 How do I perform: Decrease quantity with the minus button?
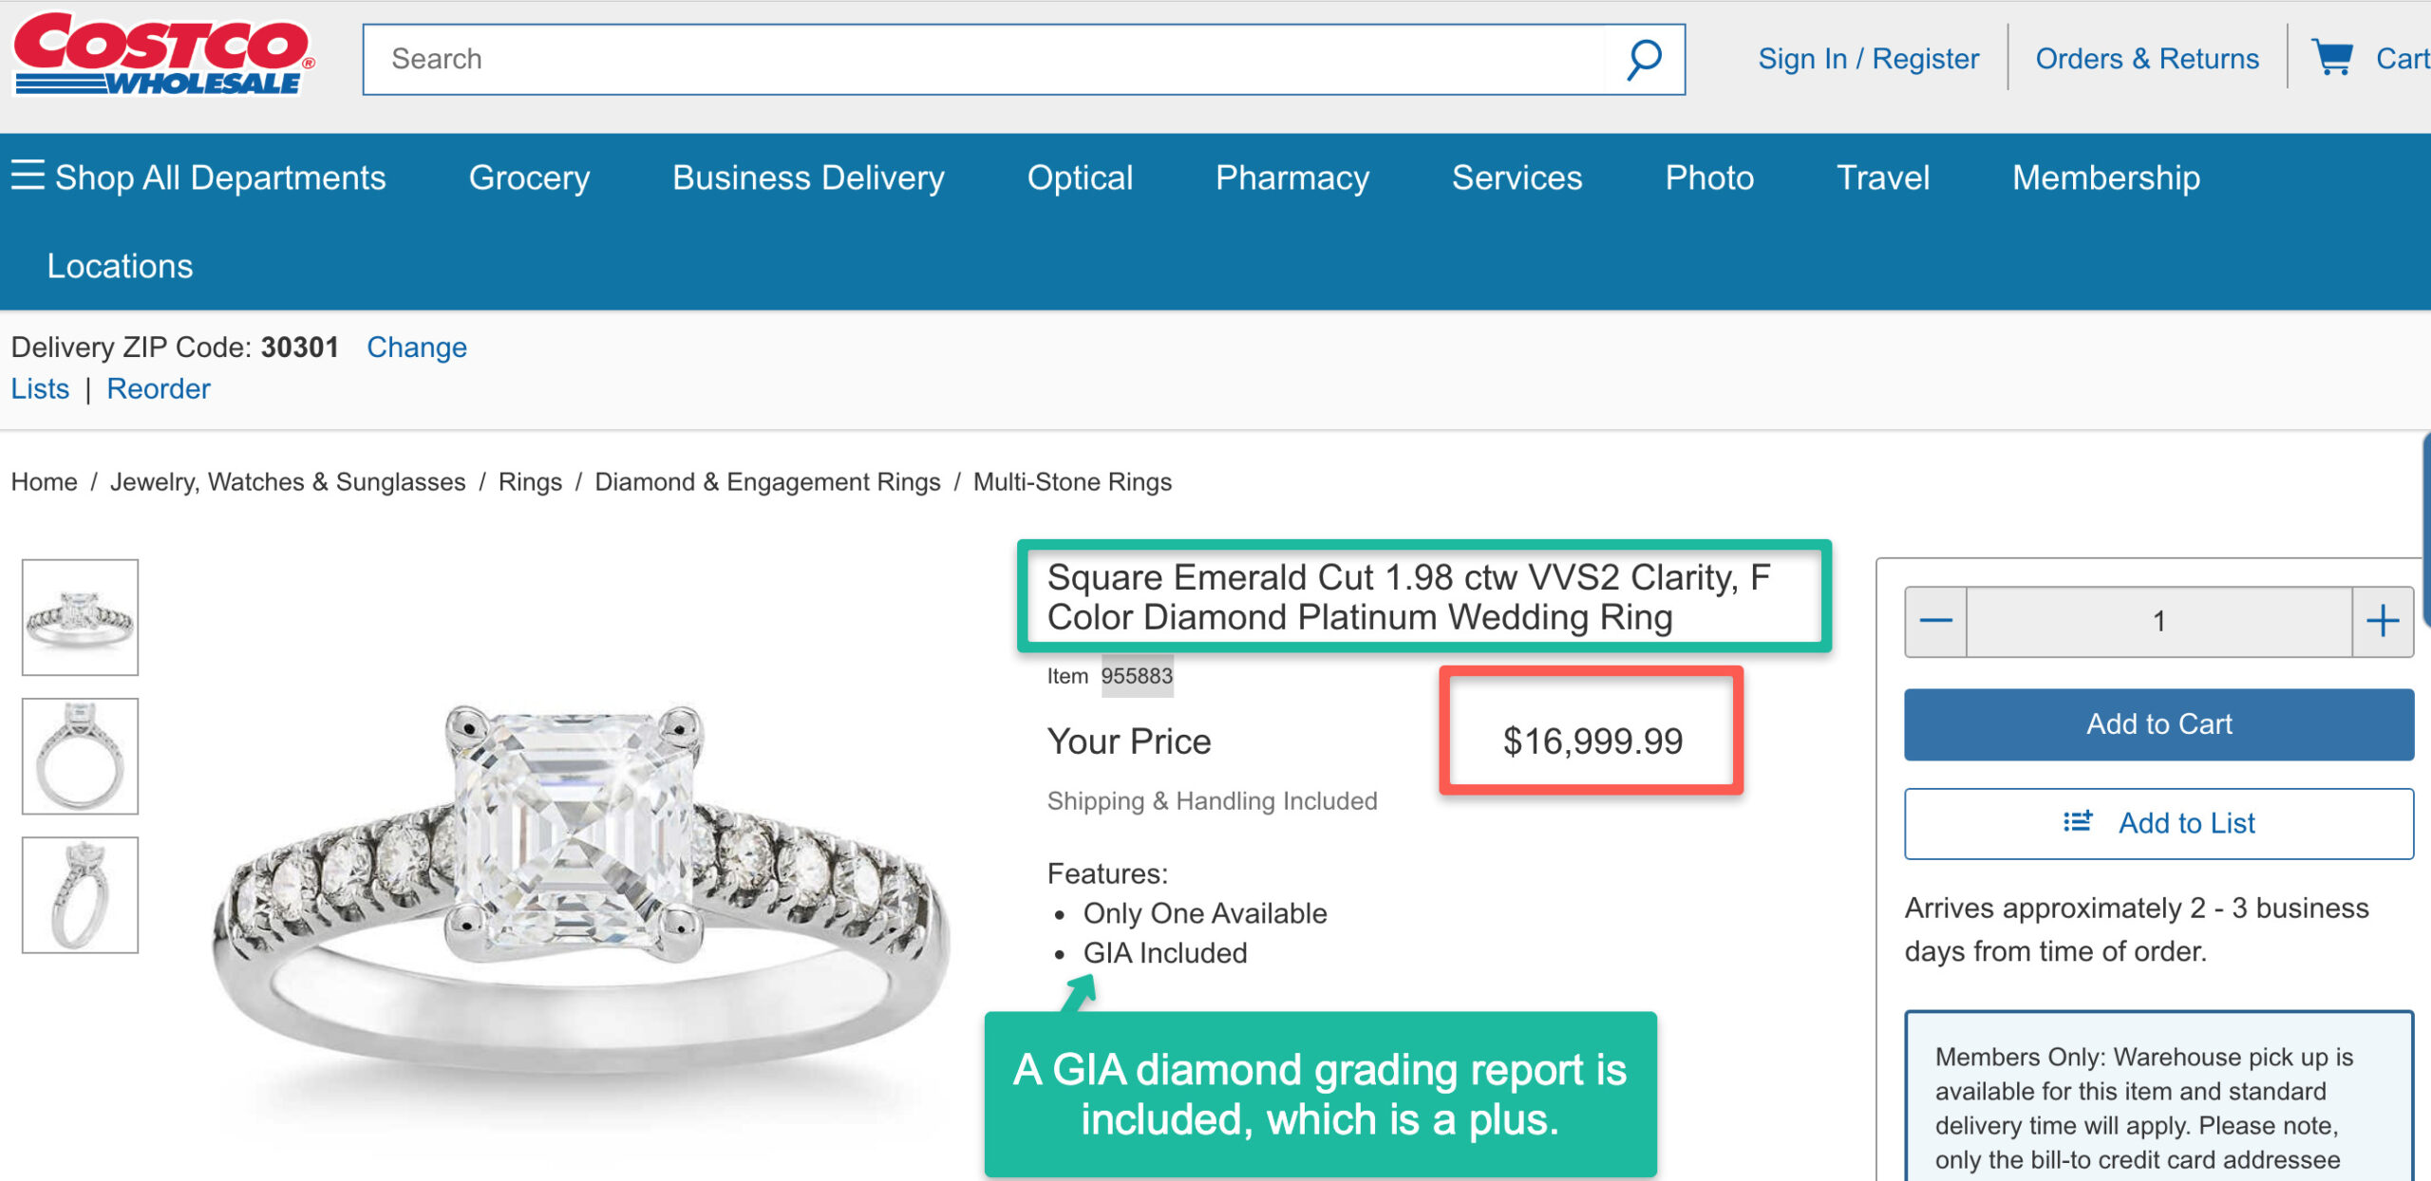coord(1935,622)
